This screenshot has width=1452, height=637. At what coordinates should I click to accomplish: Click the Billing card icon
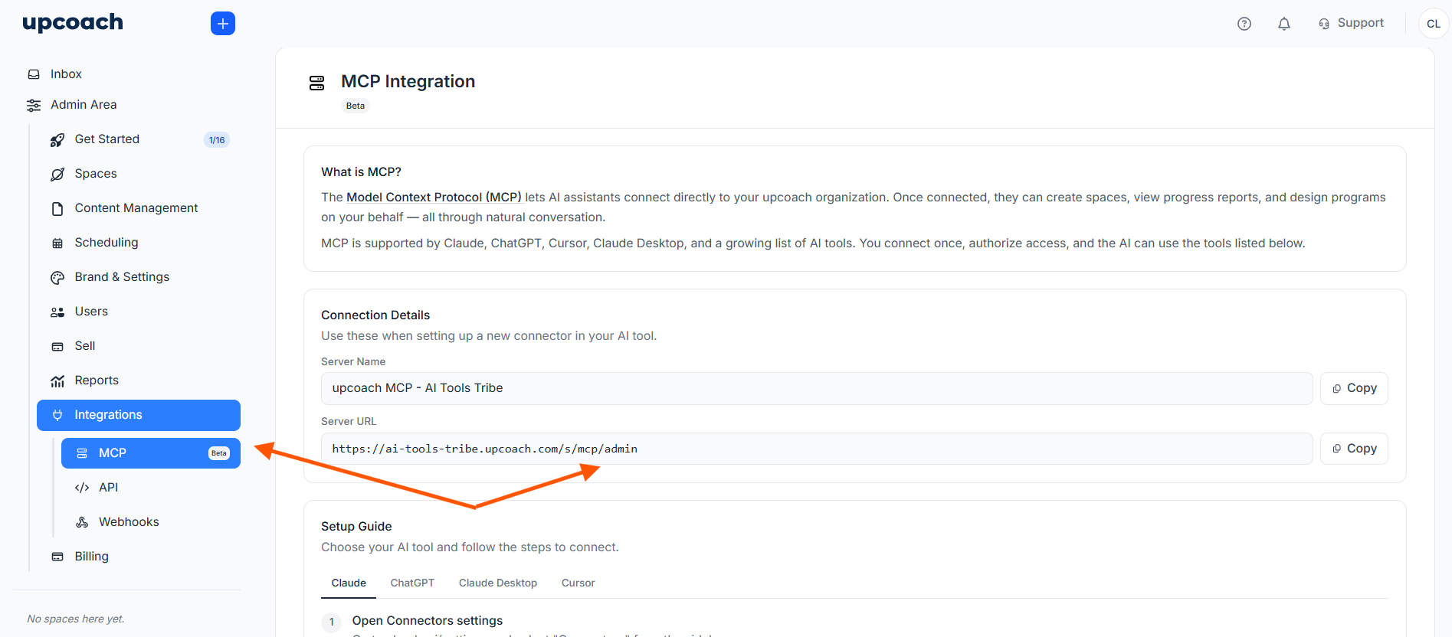[x=57, y=557]
